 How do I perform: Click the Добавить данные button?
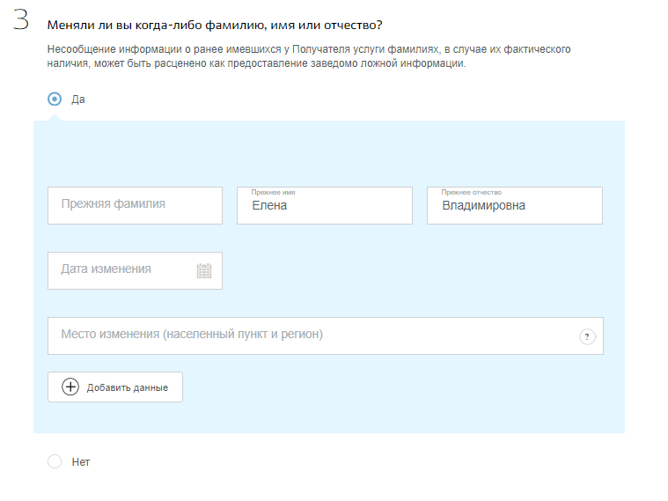(x=115, y=387)
